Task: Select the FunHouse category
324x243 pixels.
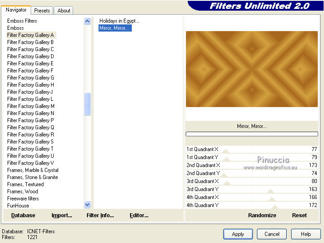Action: pyautogui.click(x=18, y=206)
